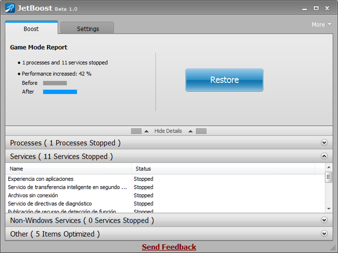This screenshot has width=338, height=253.
Task: Switch to the Settings tab
Action: (x=87, y=29)
